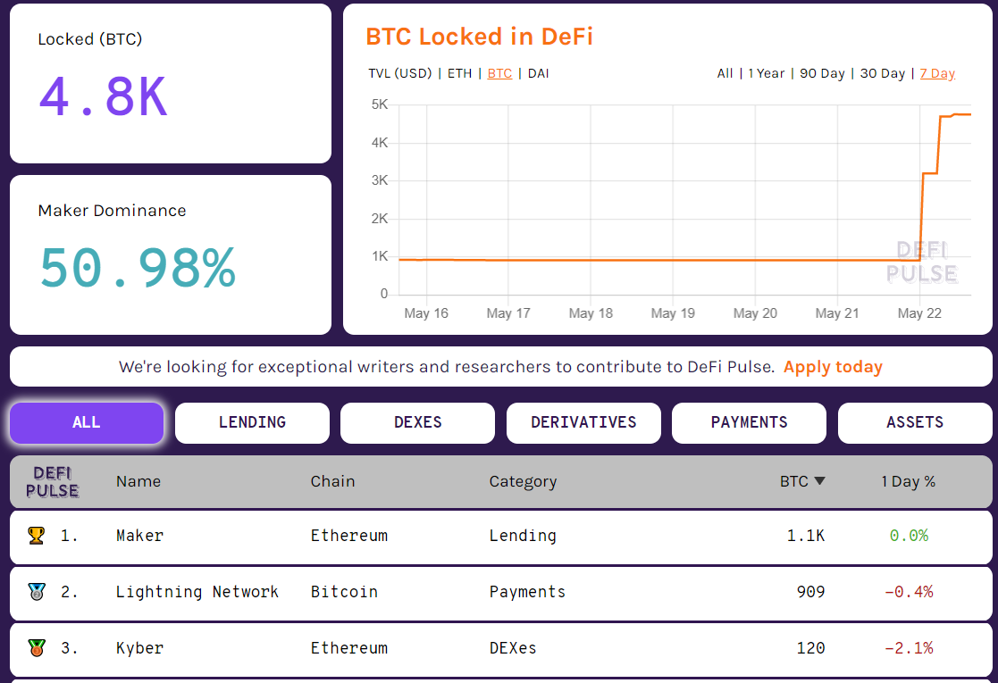The width and height of the screenshot is (998, 683).
Task: Switch the chart currency to DAI
Action: 537,74
